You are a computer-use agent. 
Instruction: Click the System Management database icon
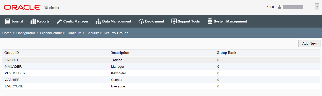[210, 21]
